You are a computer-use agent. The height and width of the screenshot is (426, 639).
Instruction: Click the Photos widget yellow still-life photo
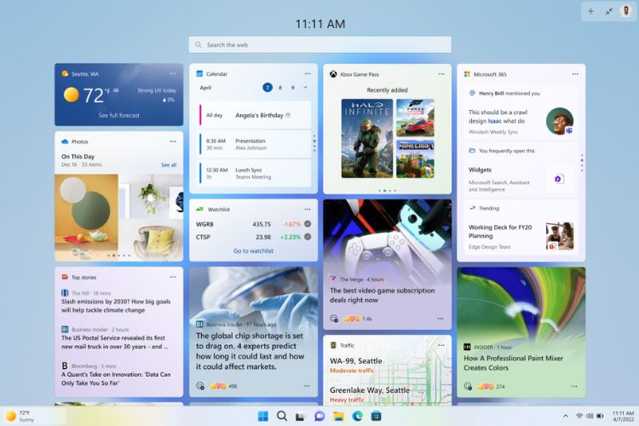click(86, 218)
